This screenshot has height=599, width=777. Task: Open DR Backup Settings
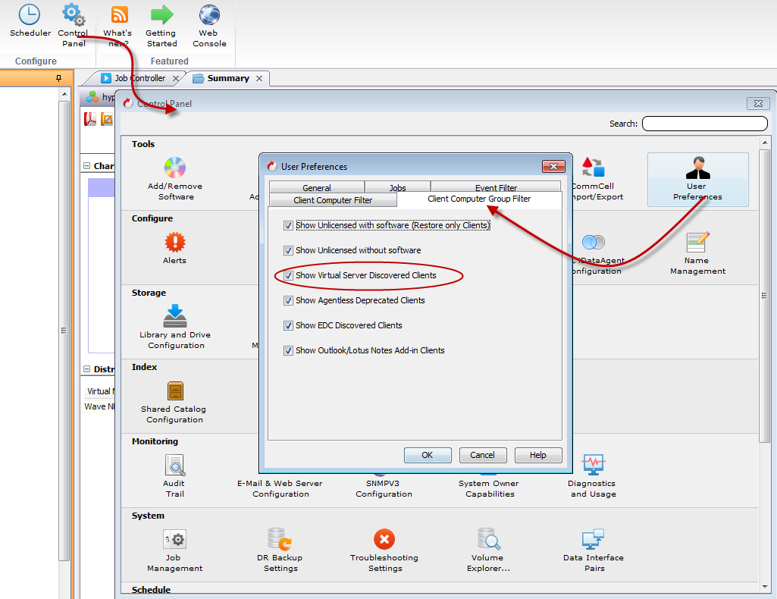280,540
